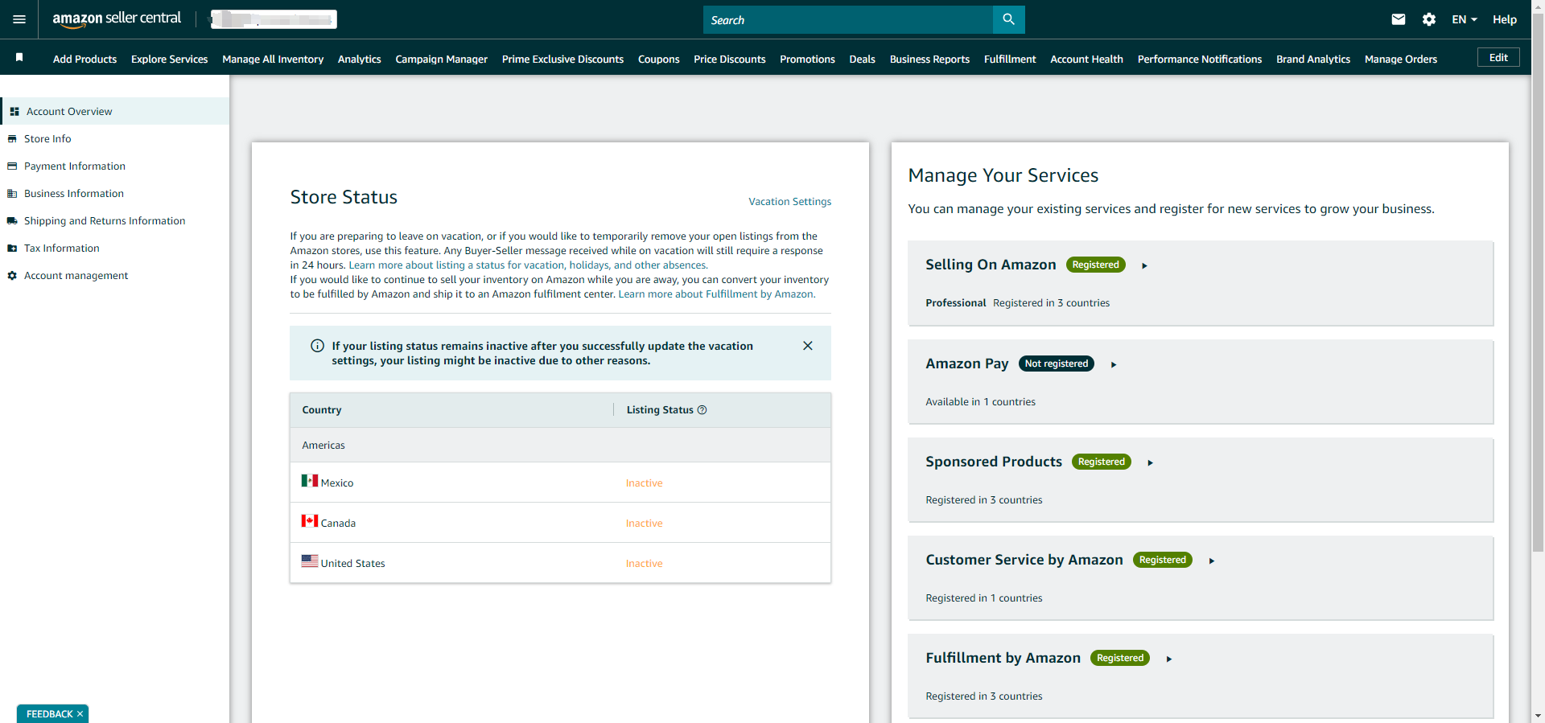This screenshot has height=723, width=1545.
Task: Go to Manage Orders
Action: (1400, 60)
